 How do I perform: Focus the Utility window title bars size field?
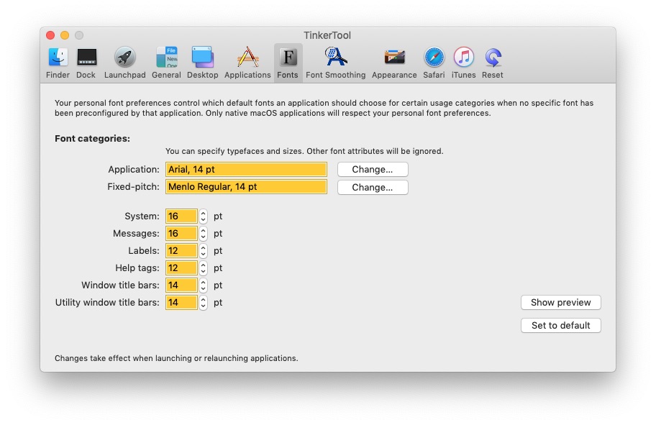pos(181,303)
